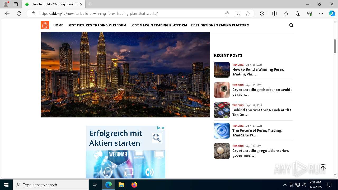Enter Immersive Reader mode
Viewport: 338px width, 190px height.
click(x=237, y=13)
